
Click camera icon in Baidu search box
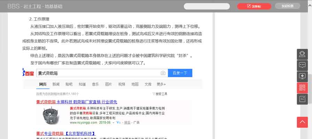coord(163,73)
